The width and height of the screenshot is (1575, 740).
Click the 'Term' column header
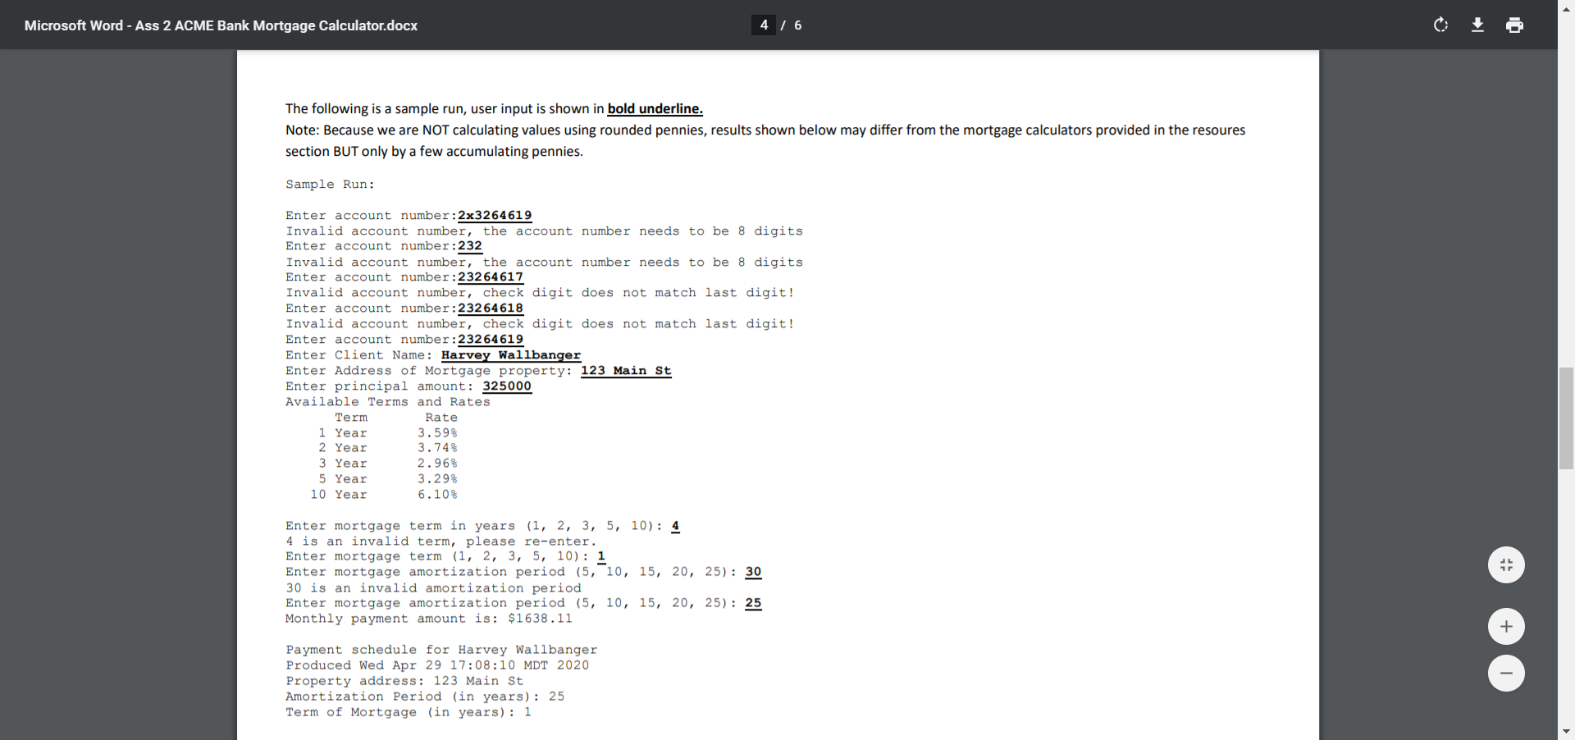[351, 418]
